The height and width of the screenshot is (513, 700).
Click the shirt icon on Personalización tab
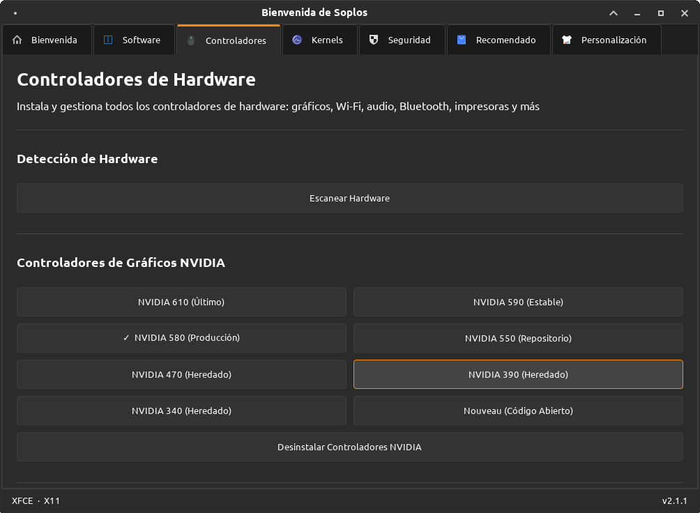567,40
